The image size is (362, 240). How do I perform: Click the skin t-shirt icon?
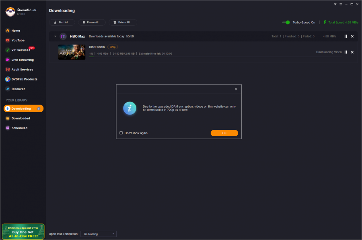(x=335, y=4)
